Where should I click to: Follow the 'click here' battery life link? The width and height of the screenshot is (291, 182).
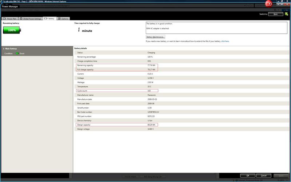225,41
